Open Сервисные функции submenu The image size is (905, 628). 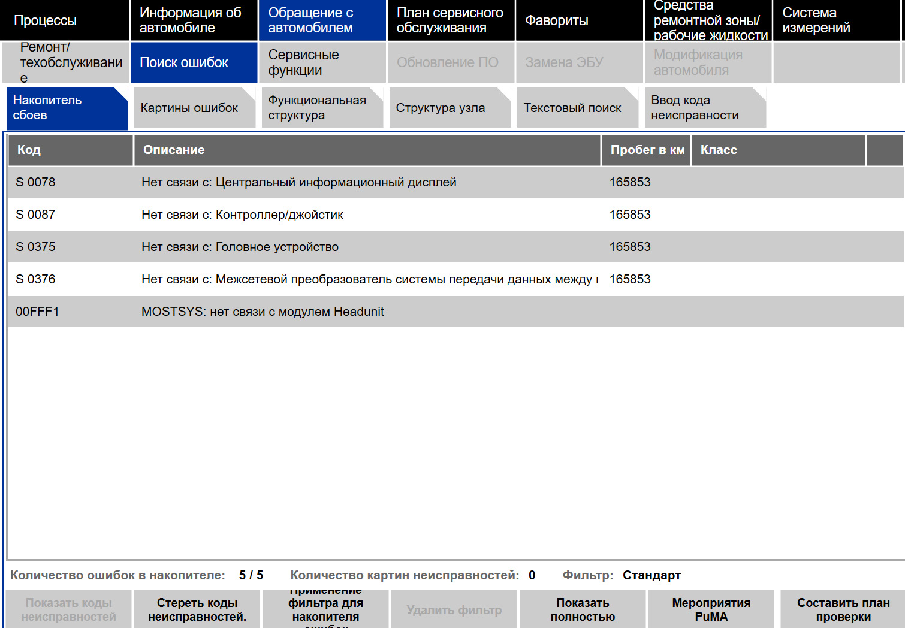322,62
